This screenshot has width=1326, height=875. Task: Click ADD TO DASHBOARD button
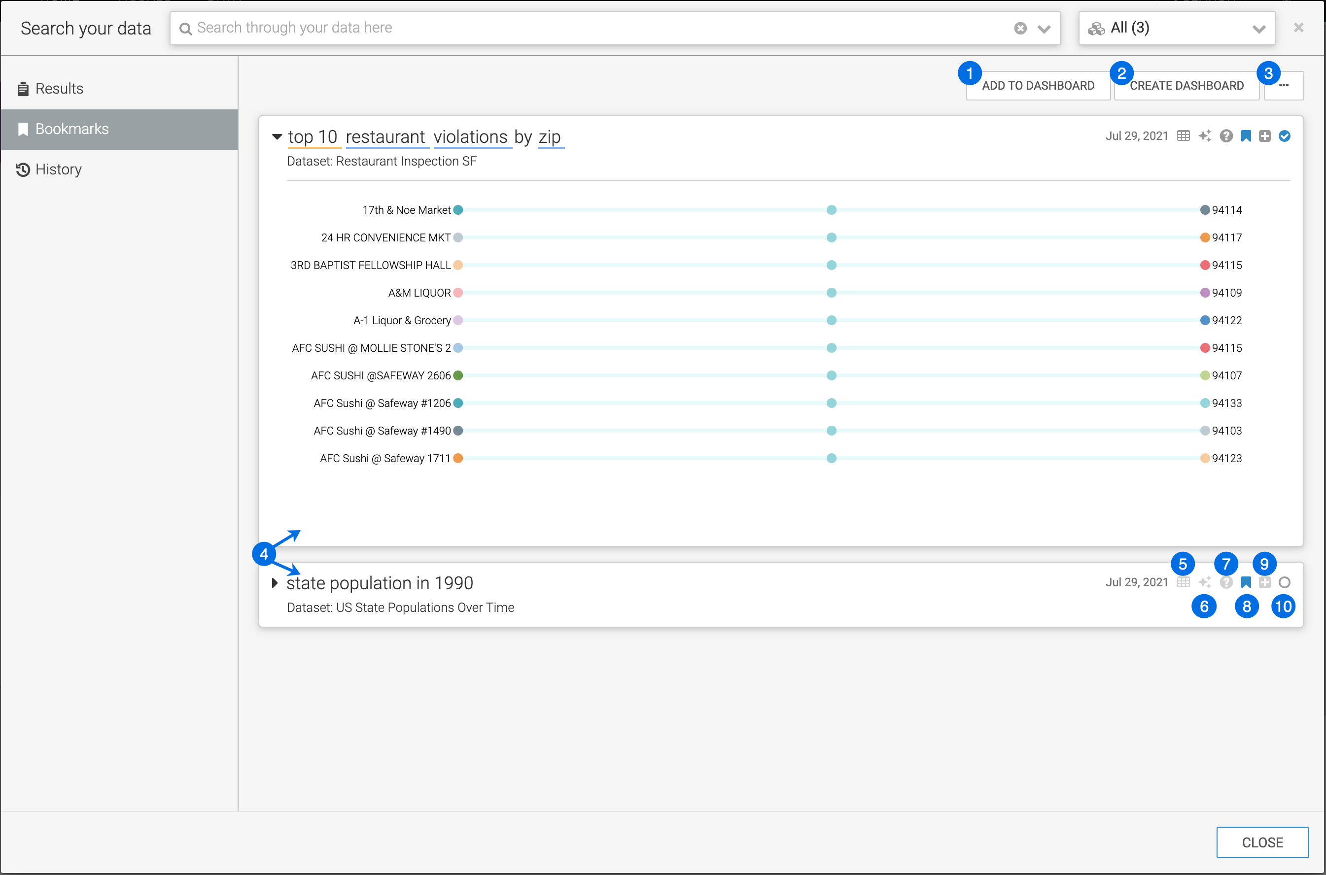[x=1037, y=86]
